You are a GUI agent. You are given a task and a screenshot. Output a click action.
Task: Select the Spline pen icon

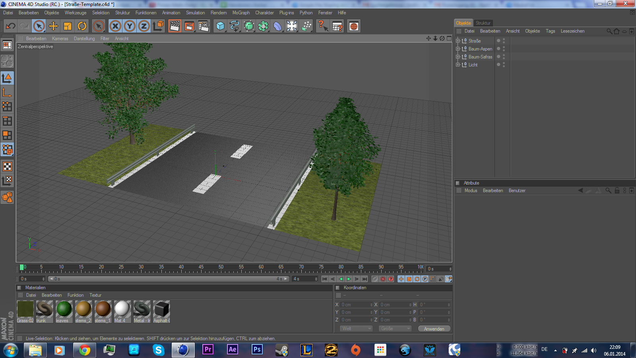point(235,26)
